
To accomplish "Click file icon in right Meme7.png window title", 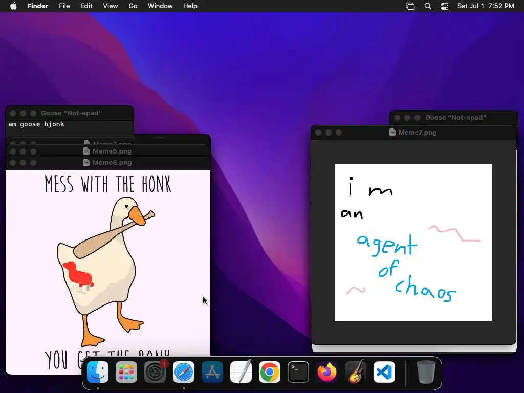I will tap(392, 133).
